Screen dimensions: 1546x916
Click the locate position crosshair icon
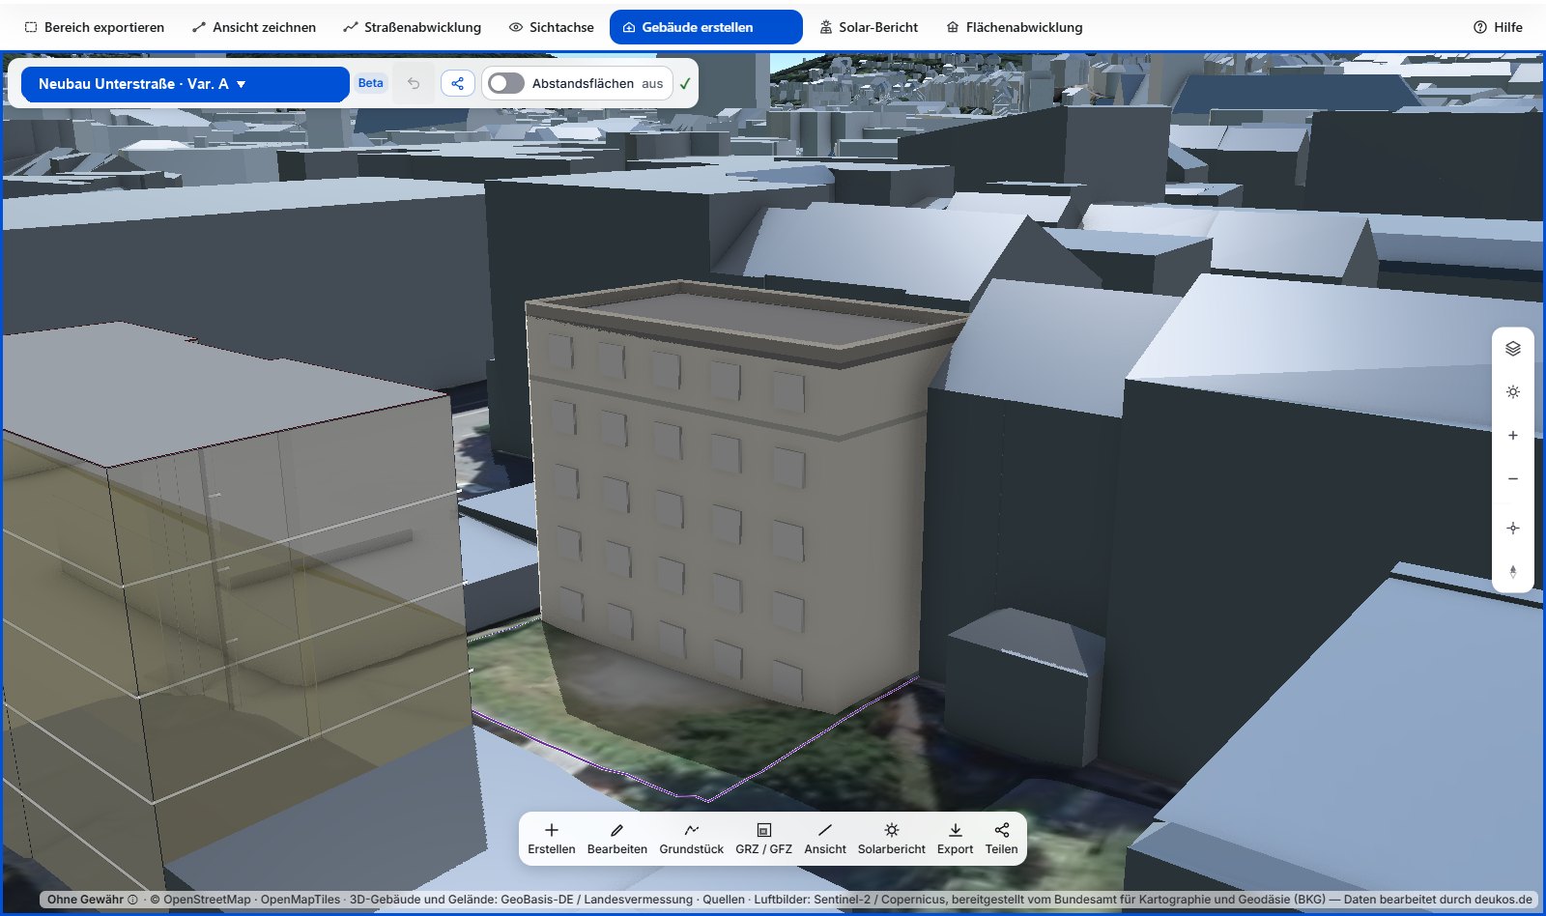1513,529
